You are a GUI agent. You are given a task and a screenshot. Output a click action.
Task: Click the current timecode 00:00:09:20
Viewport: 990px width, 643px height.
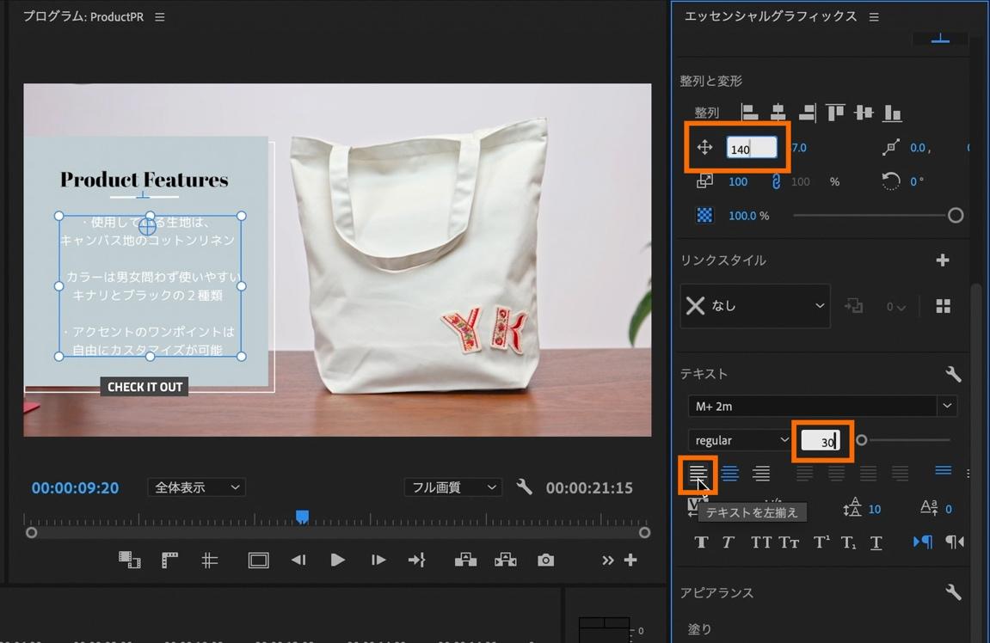tap(75, 487)
